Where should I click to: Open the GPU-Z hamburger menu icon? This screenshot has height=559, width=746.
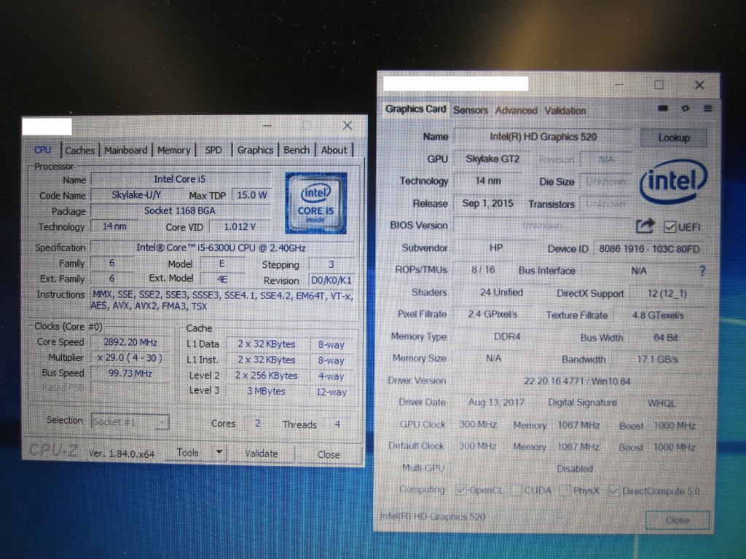click(707, 109)
